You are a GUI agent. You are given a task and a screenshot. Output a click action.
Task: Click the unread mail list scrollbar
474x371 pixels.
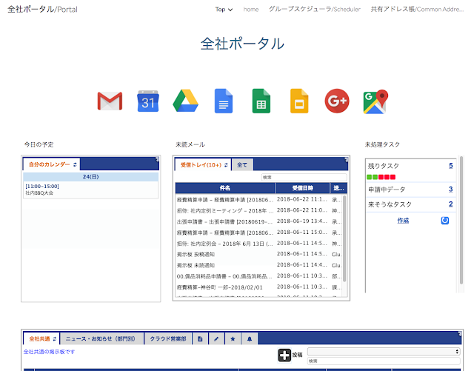click(x=344, y=237)
